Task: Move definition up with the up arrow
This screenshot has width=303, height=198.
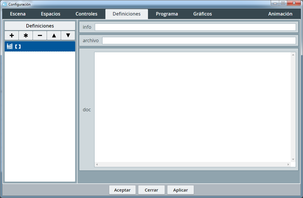Action: [x=54, y=35]
